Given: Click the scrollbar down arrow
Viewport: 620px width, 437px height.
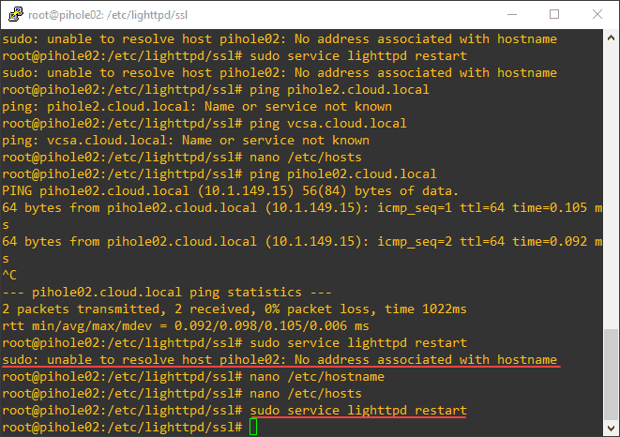Looking at the screenshot, I should [x=611, y=429].
